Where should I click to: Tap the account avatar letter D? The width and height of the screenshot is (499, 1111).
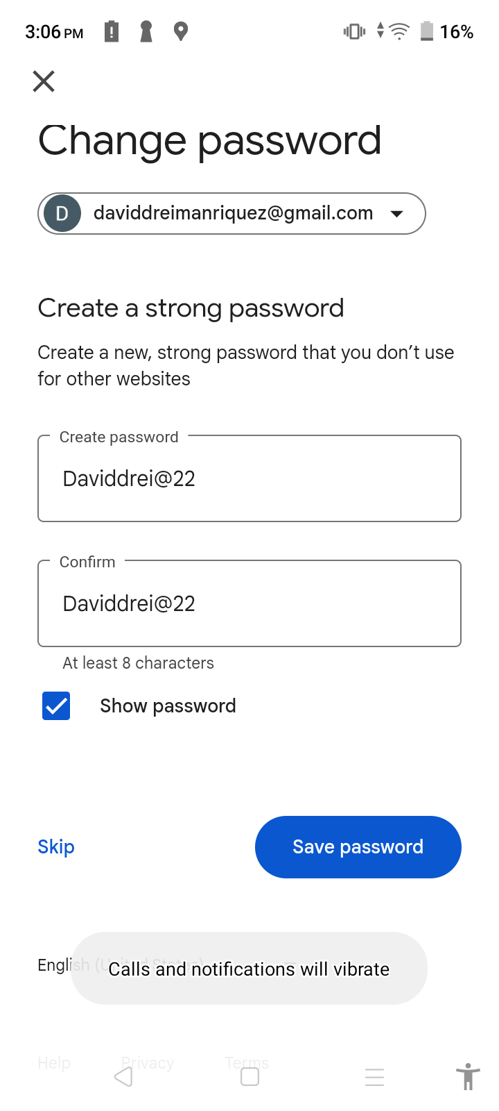[62, 213]
